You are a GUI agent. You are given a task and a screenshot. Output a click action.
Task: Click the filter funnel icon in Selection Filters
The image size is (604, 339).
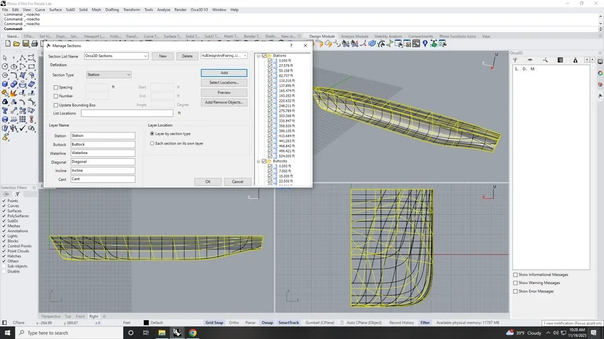tap(17, 194)
